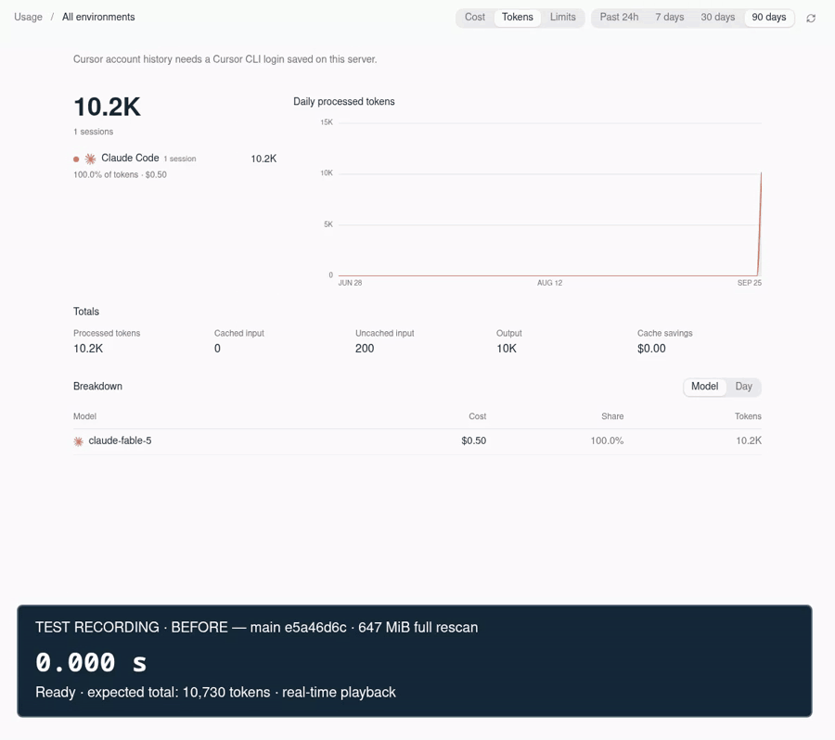Click the red legend dot beside Claude Code
The width and height of the screenshot is (835, 740).
pyautogui.click(x=76, y=159)
